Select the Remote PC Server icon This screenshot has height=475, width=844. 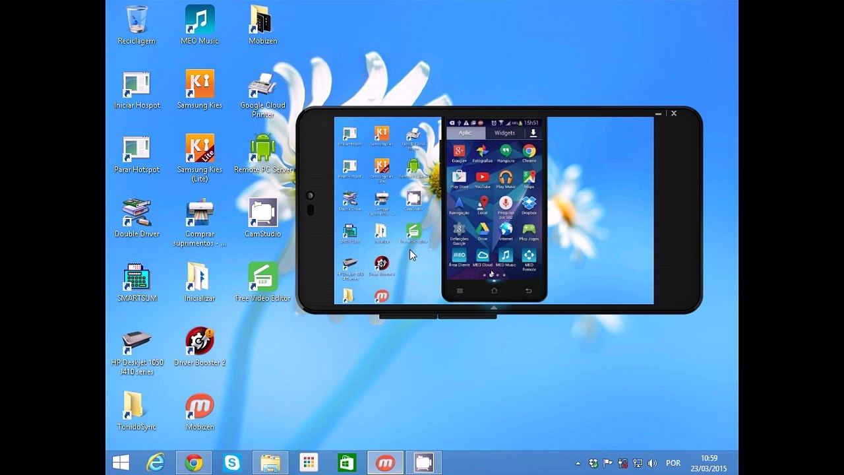(262, 154)
